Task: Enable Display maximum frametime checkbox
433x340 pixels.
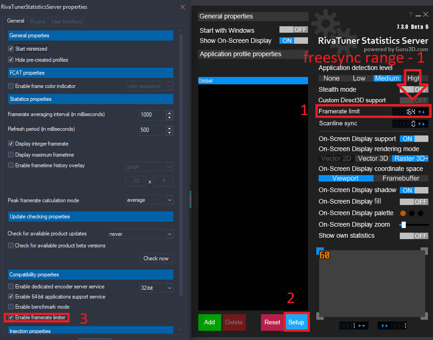Action: coord(11,154)
